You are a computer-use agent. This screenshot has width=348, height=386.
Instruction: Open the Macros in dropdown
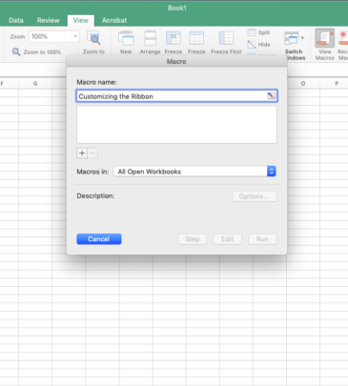194,172
